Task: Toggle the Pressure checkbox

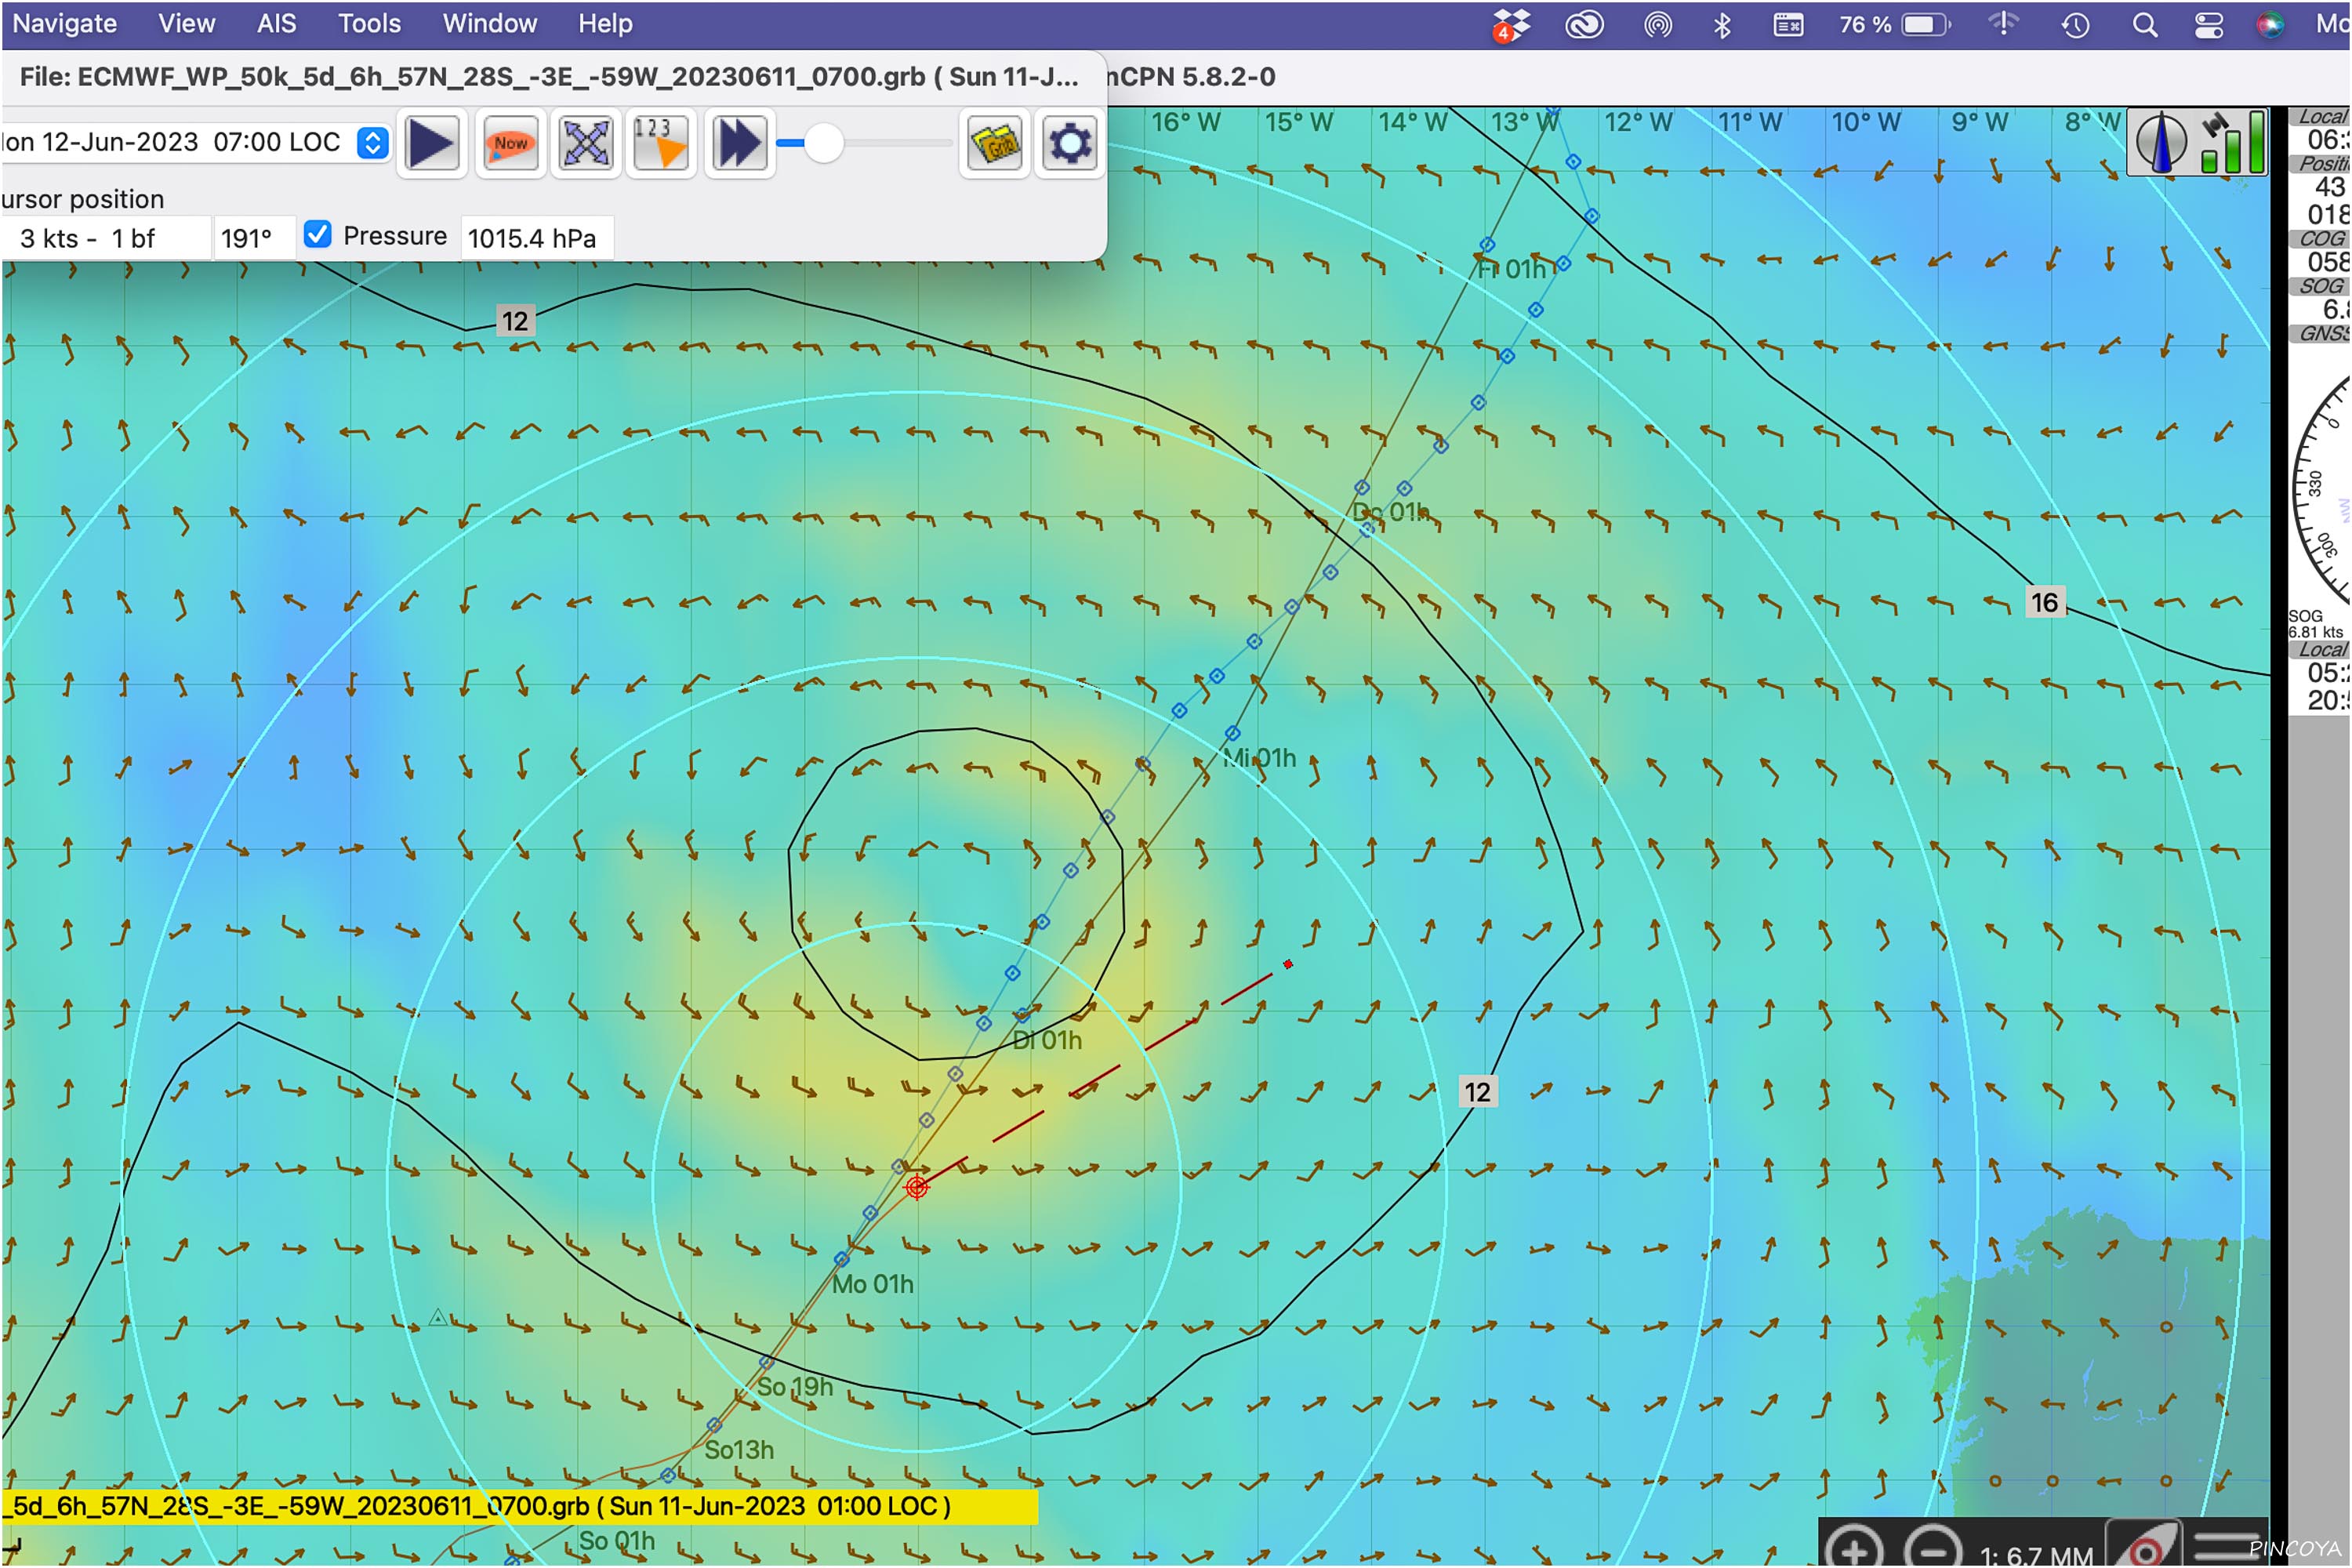Action: [317, 234]
